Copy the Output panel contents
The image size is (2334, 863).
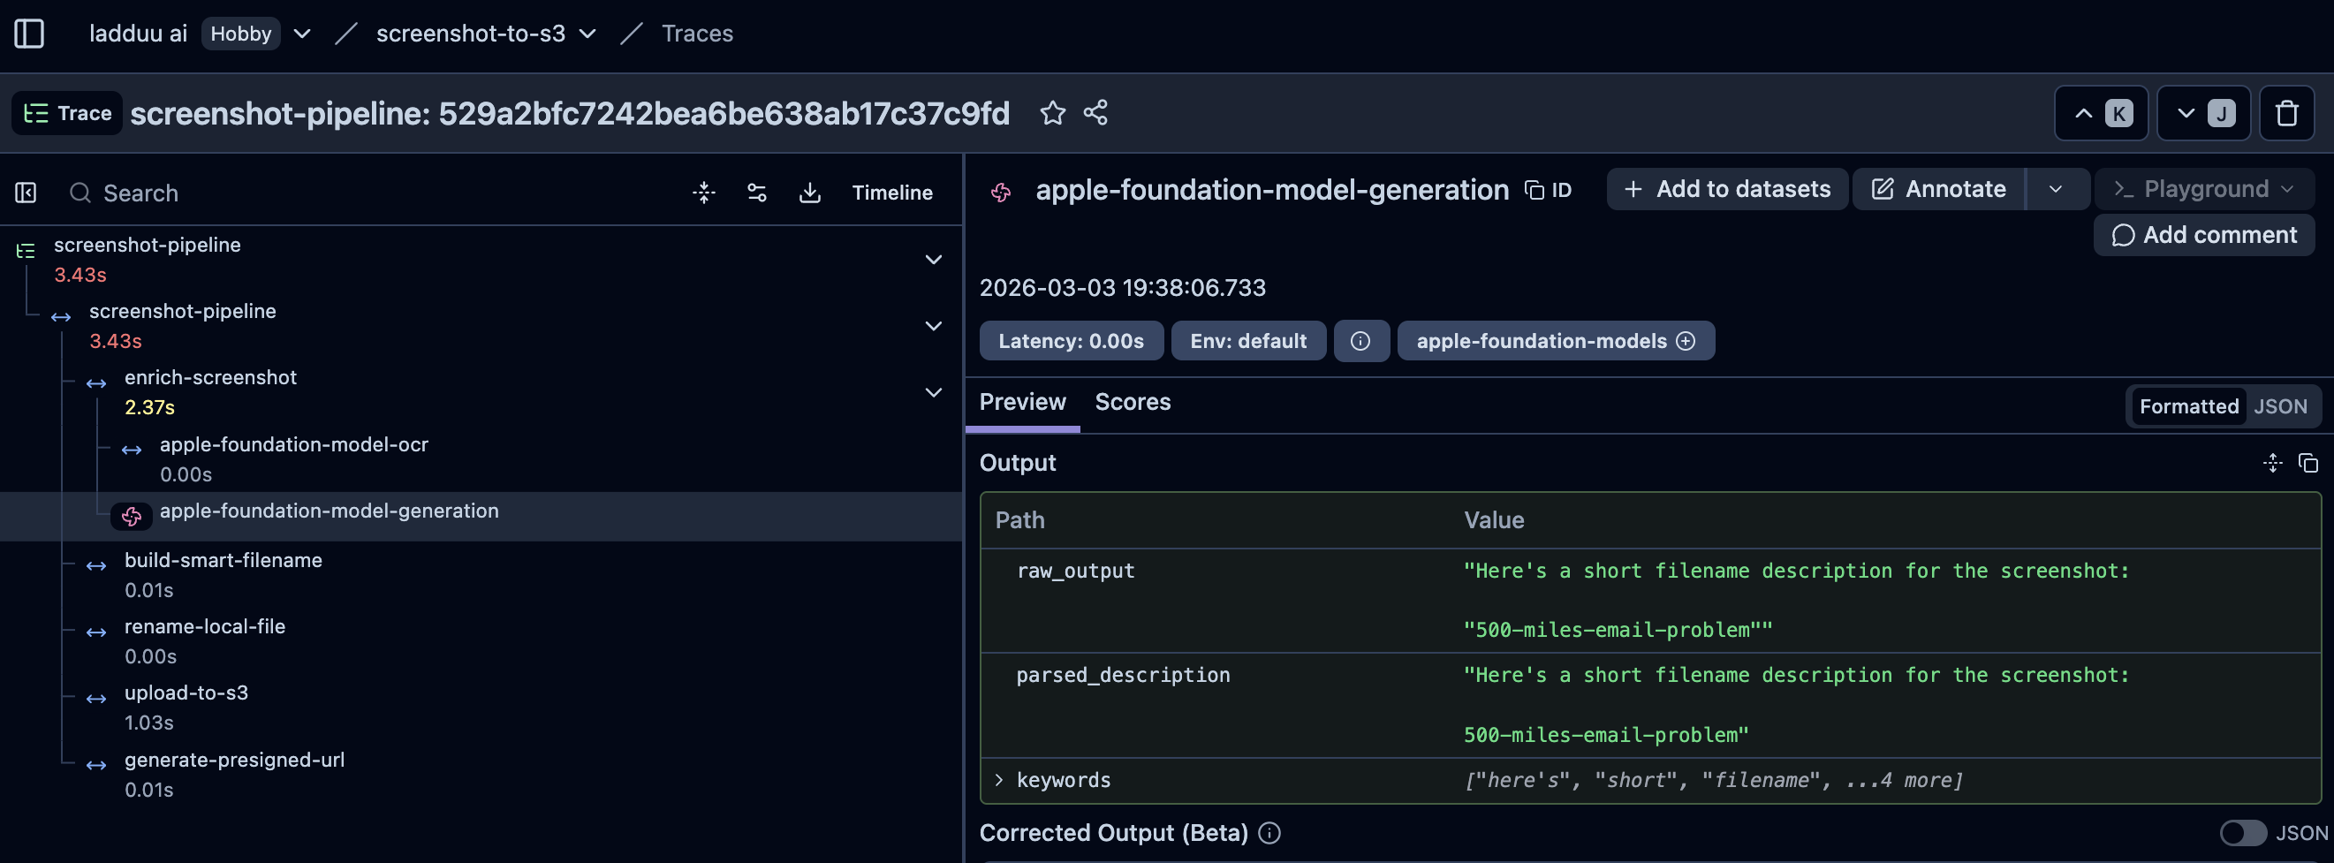[2307, 463]
